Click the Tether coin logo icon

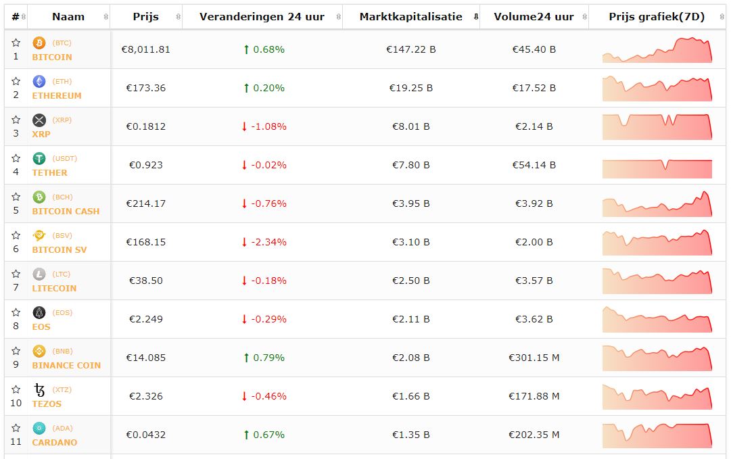39,159
